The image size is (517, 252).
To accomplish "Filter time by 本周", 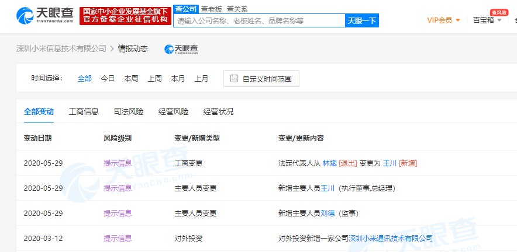I will (131, 79).
